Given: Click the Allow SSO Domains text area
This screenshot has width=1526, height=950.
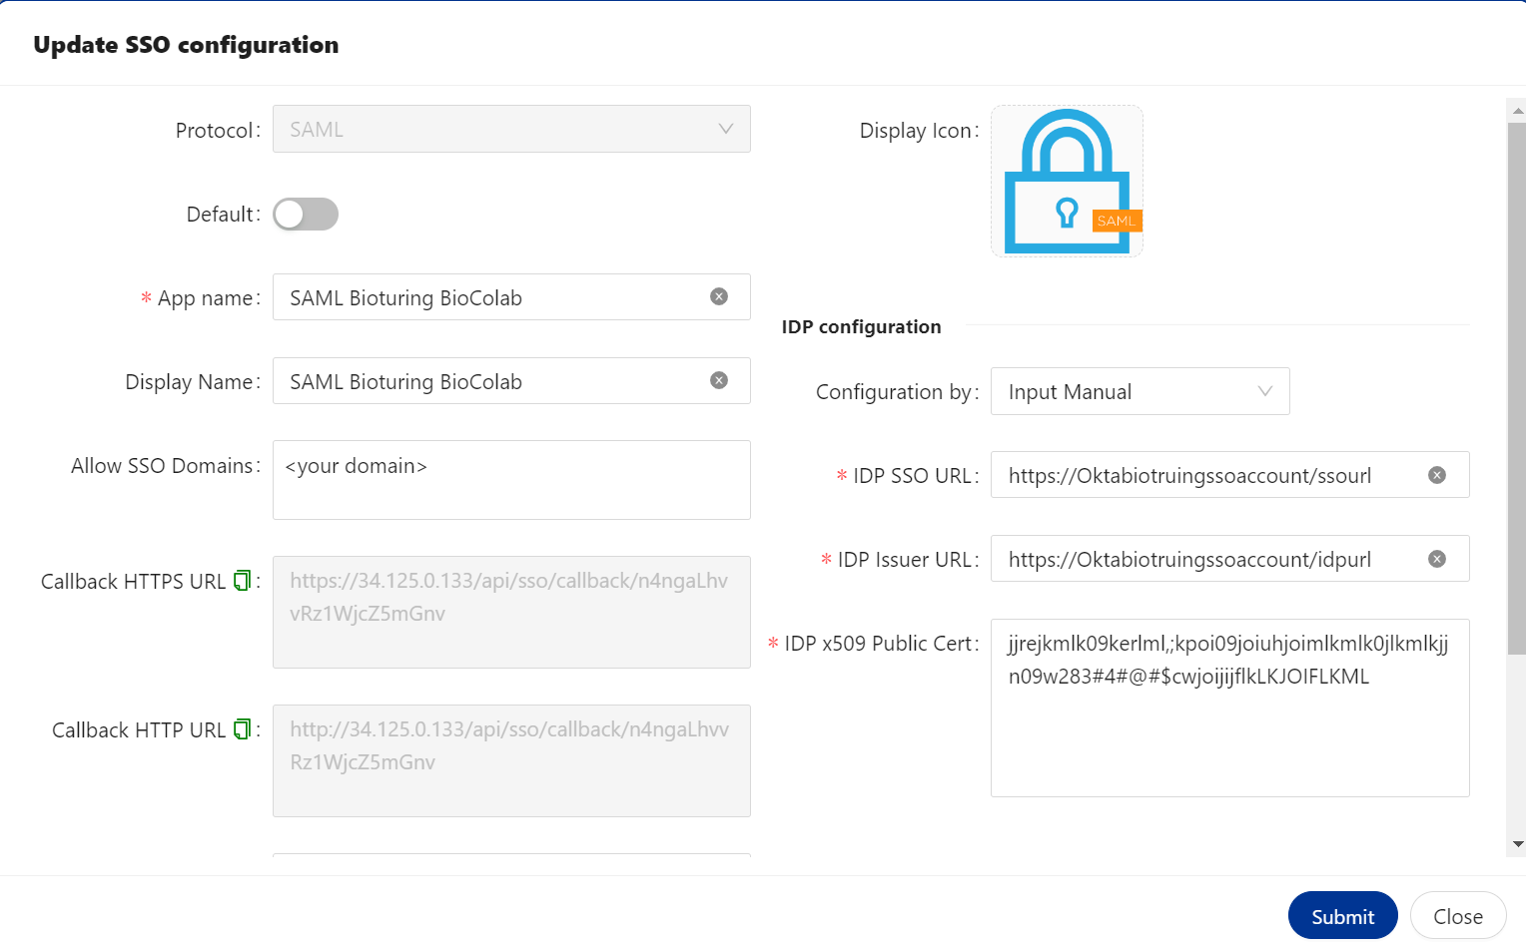Looking at the screenshot, I should [511, 480].
